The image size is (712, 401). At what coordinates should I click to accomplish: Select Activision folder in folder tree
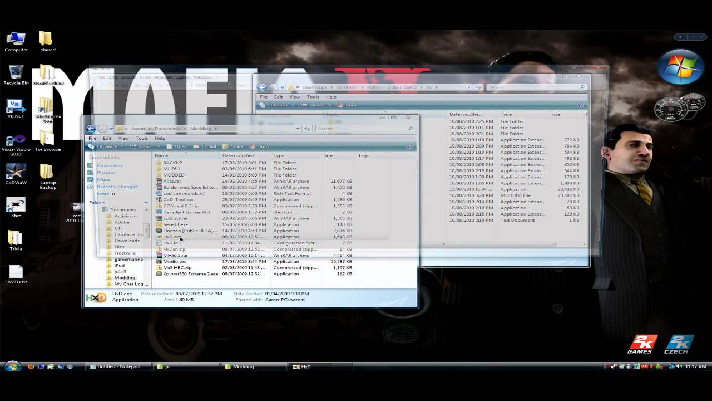tap(125, 216)
